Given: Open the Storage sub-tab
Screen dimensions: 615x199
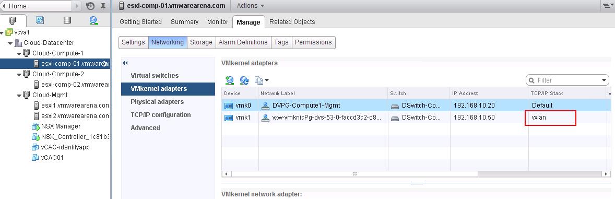Looking at the screenshot, I should point(201,42).
